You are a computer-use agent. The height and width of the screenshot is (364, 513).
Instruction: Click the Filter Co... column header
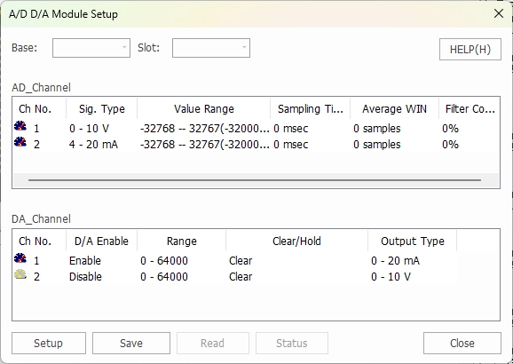pos(470,108)
